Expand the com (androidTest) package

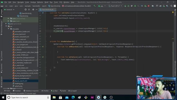tap(8, 19)
